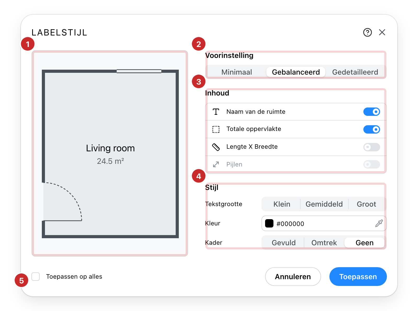Click the ruler icon beside Lengte X Breedte
The height and width of the screenshot is (311, 412).
[x=216, y=147]
